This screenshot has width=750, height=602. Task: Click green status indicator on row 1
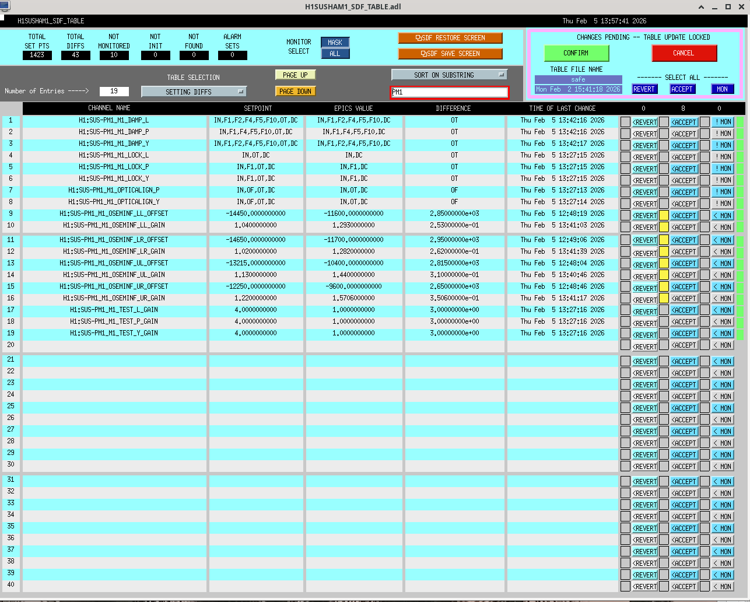coord(740,122)
